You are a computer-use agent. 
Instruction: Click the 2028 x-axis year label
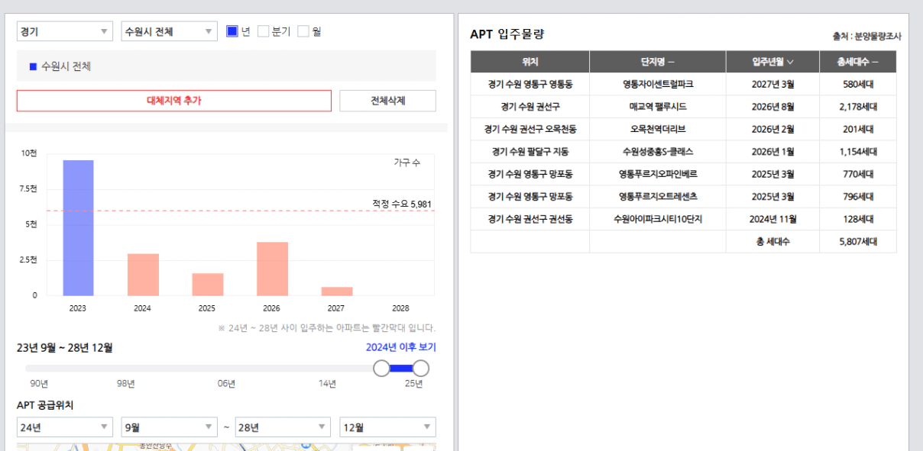click(400, 308)
